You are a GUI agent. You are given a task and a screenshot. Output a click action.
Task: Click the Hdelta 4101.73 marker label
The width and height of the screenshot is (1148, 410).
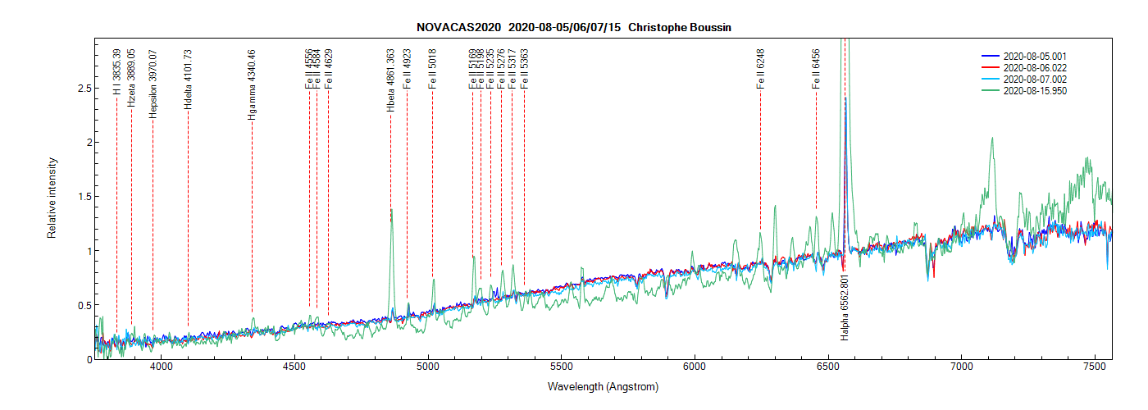[x=188, y=80]
